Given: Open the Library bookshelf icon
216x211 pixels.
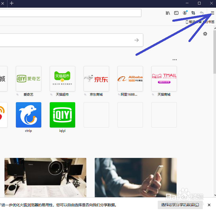Looking at the screenshot, I should pos(168,13).
